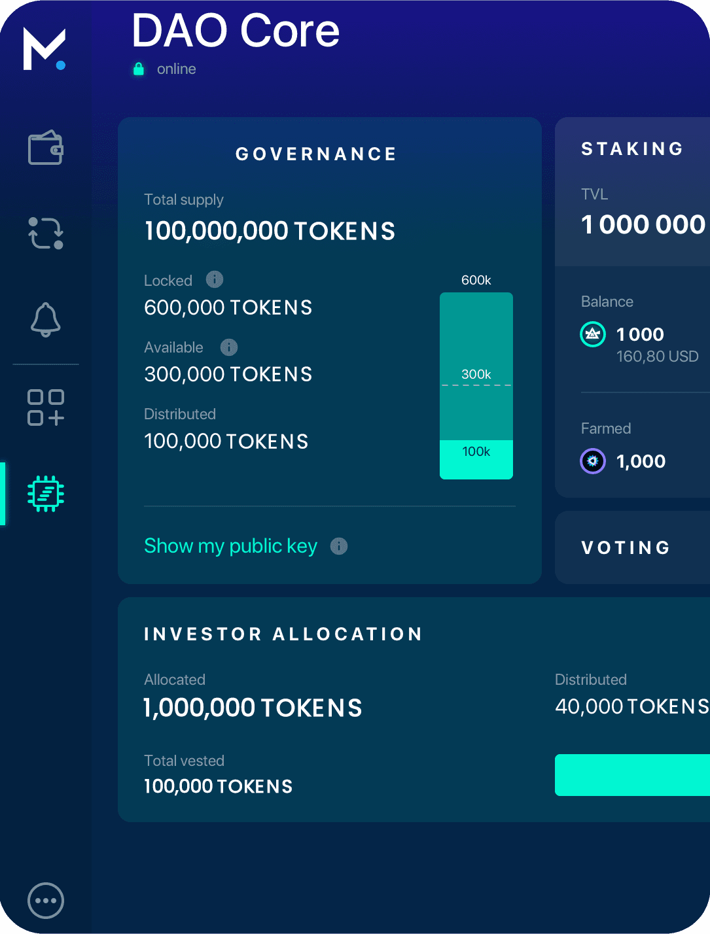Image resolution: width=710 pixels, height=934 pixels.
Task: Click the staking balance token icon
Action: pyautogui.click(x=593, y=334)
